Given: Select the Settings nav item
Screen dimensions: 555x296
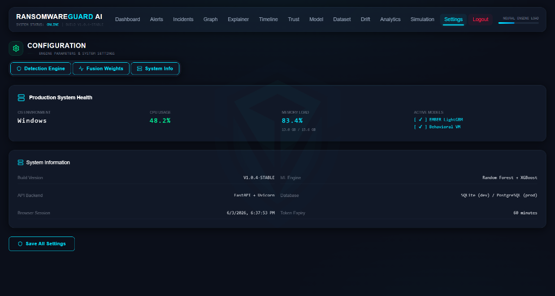Looking at the screenshot, I should coord(454,19).
